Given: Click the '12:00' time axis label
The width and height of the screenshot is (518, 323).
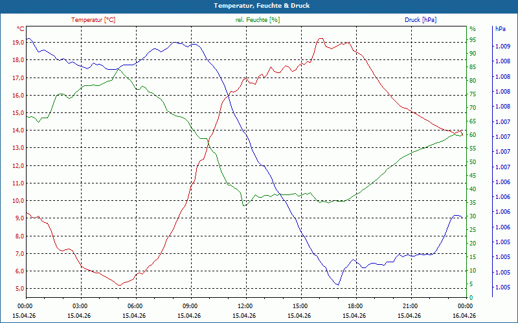Looking at the screenshot, I should pos(245,306).
